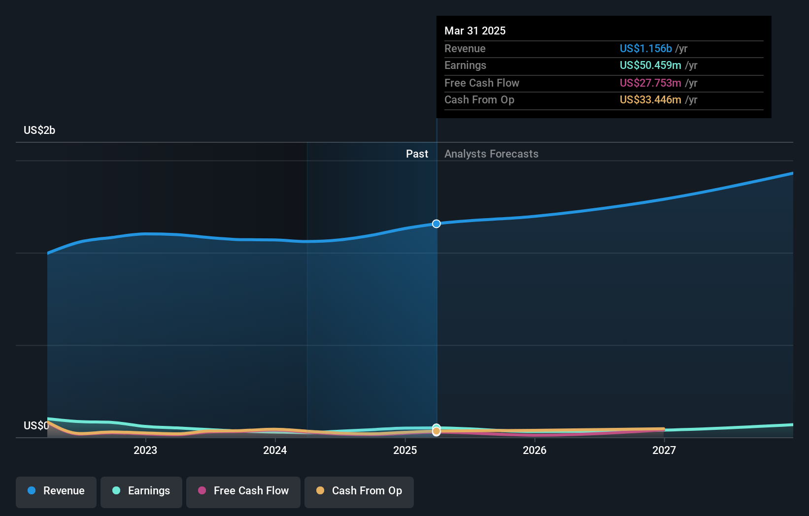809x516 pixels.
Task: Click the US$1.156b revenue value
Action: pyautogui.click(x=646, y=48)
